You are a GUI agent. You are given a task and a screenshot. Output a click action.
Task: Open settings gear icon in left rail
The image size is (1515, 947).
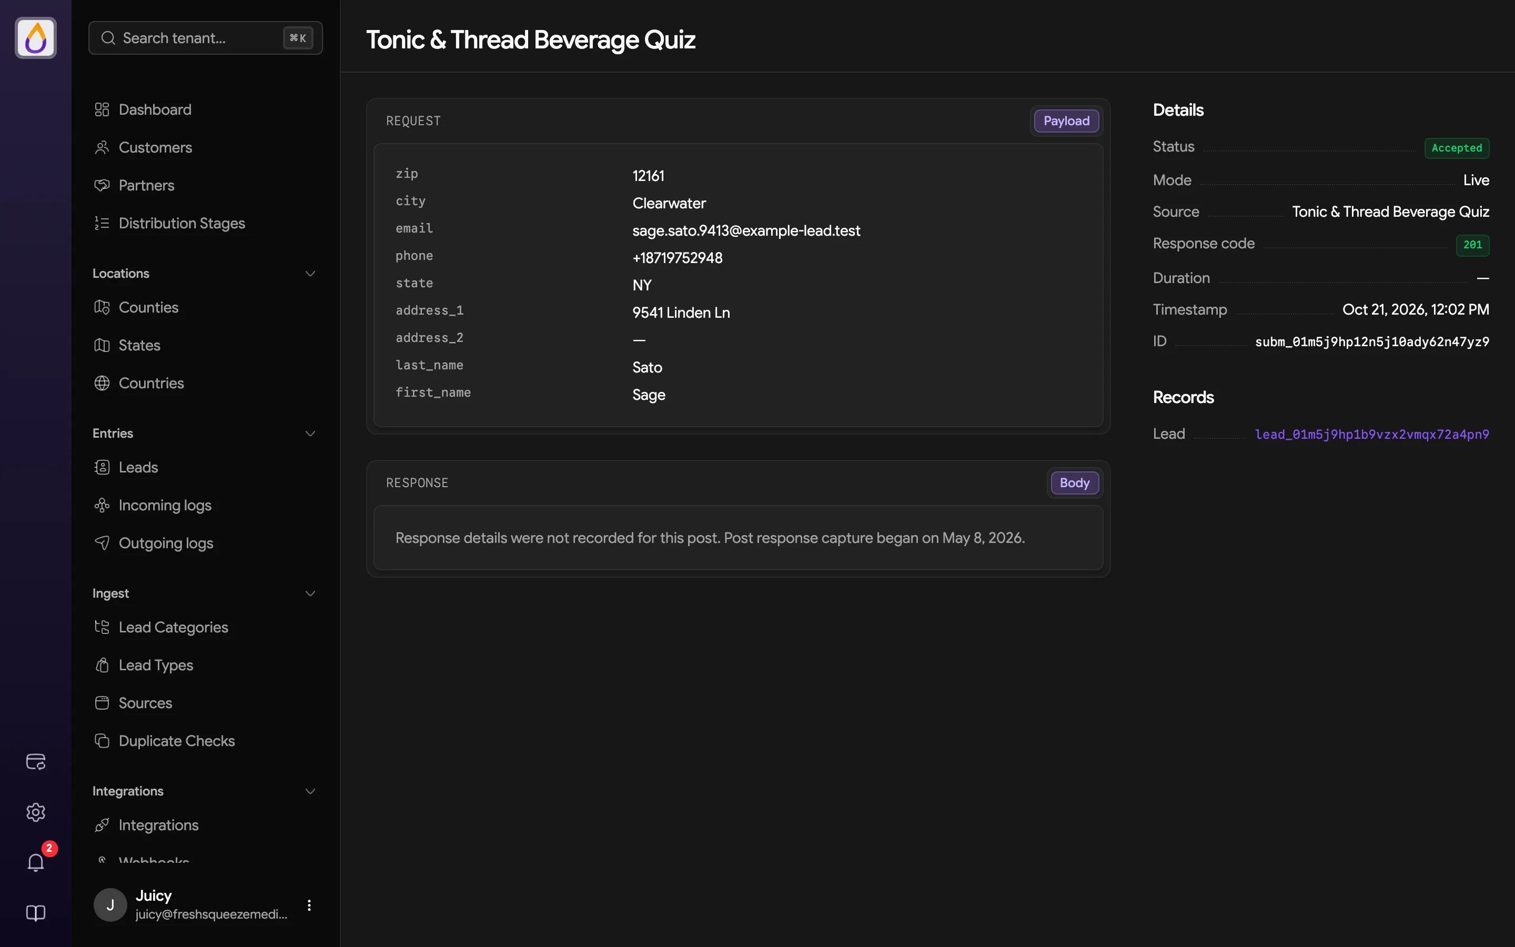coord(36,812)
